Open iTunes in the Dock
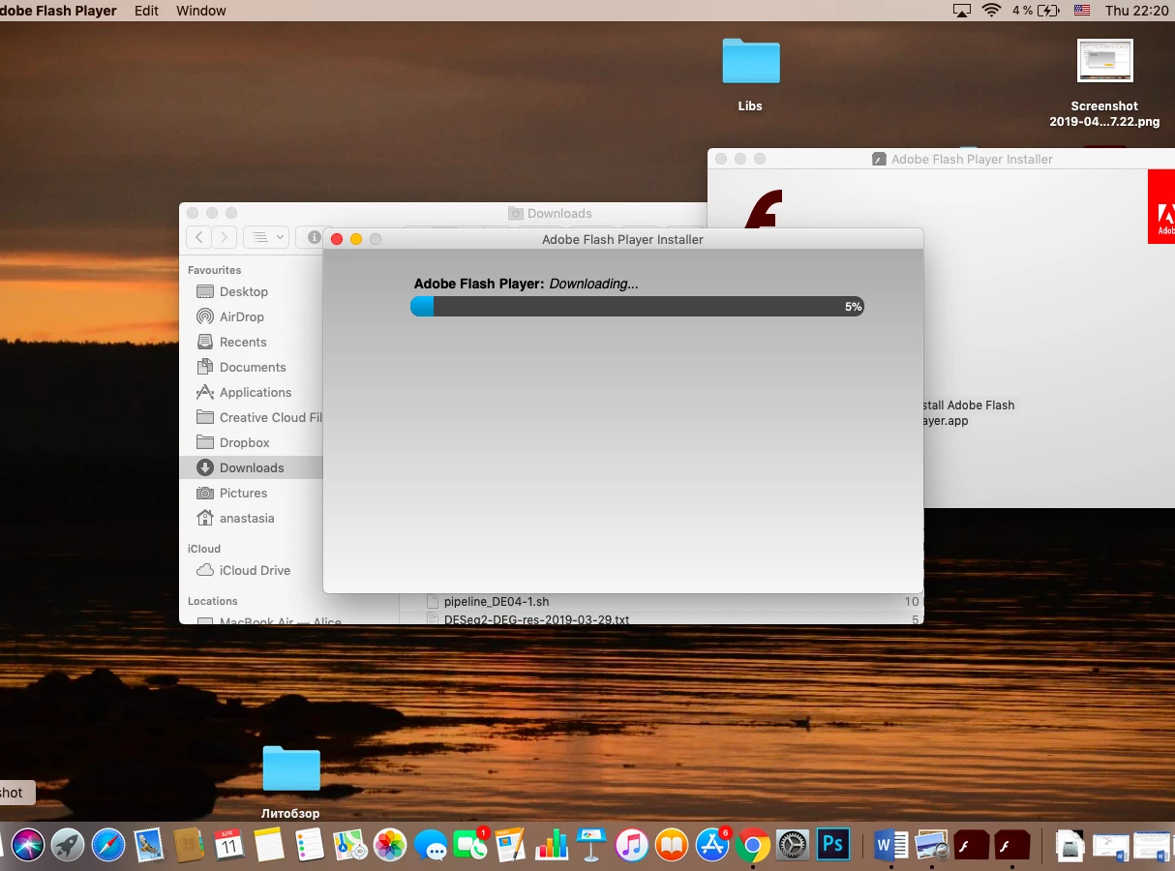 coord(631,845)
